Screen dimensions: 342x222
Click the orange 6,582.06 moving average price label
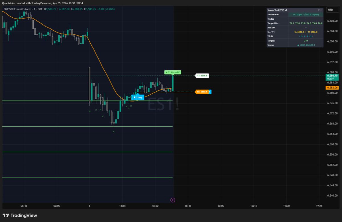tap(332, 88)
